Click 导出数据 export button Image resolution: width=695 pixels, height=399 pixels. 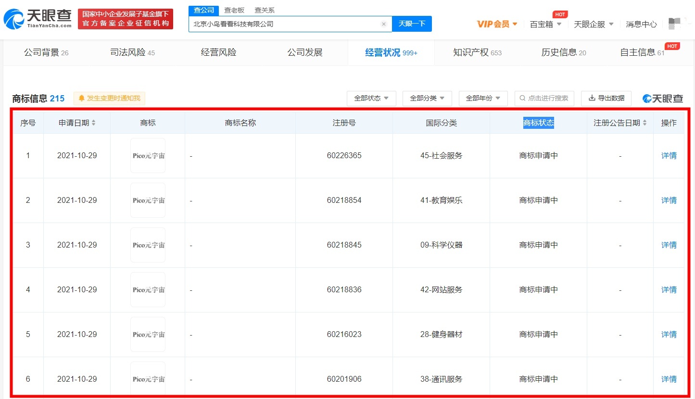click(606, 98)
